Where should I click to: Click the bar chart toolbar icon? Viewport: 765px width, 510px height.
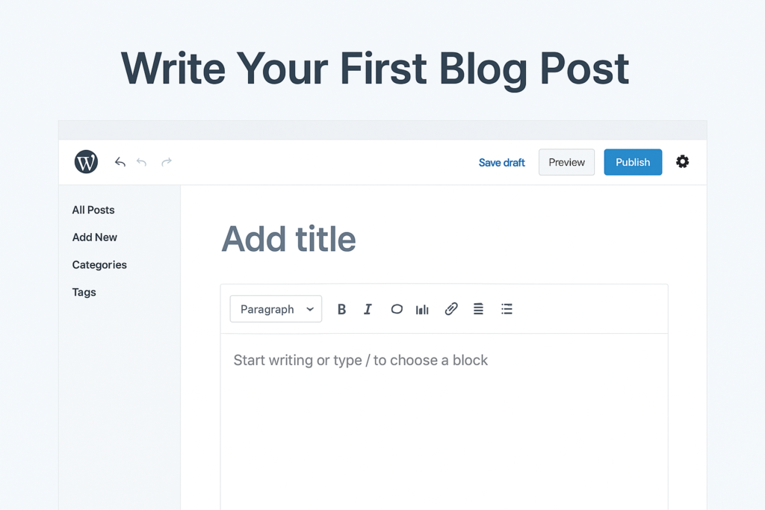click(x=422, y=309)
